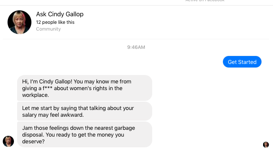Screen dimensions: 273x162
Task: Click the 9:46AM timestamp
Action: point(136,47)
